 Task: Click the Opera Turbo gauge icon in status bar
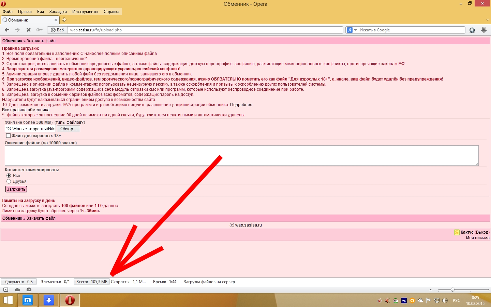pos(29,290)
